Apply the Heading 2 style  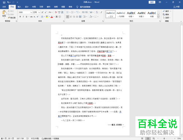[x=142, y=14]
